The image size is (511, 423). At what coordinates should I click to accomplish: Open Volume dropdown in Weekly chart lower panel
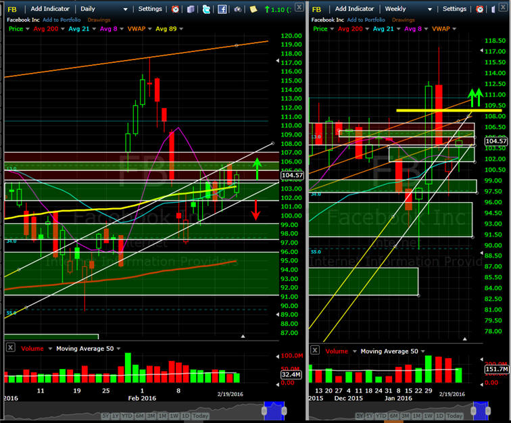point(355,351)
